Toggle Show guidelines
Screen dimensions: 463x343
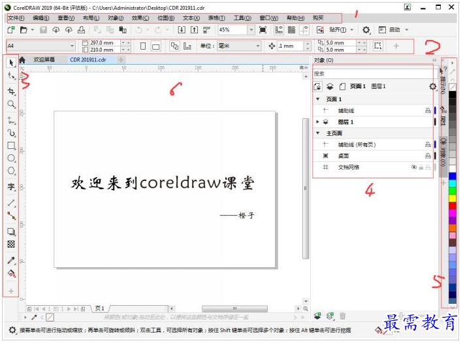[304, 29]
